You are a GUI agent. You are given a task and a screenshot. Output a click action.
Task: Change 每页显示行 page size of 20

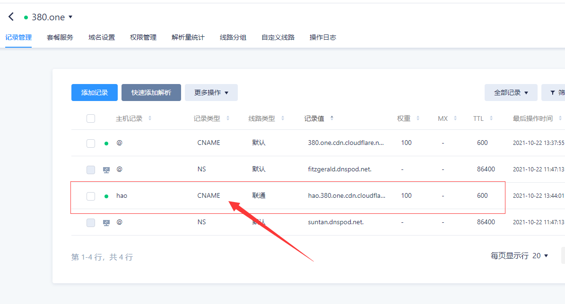[540, 256]
